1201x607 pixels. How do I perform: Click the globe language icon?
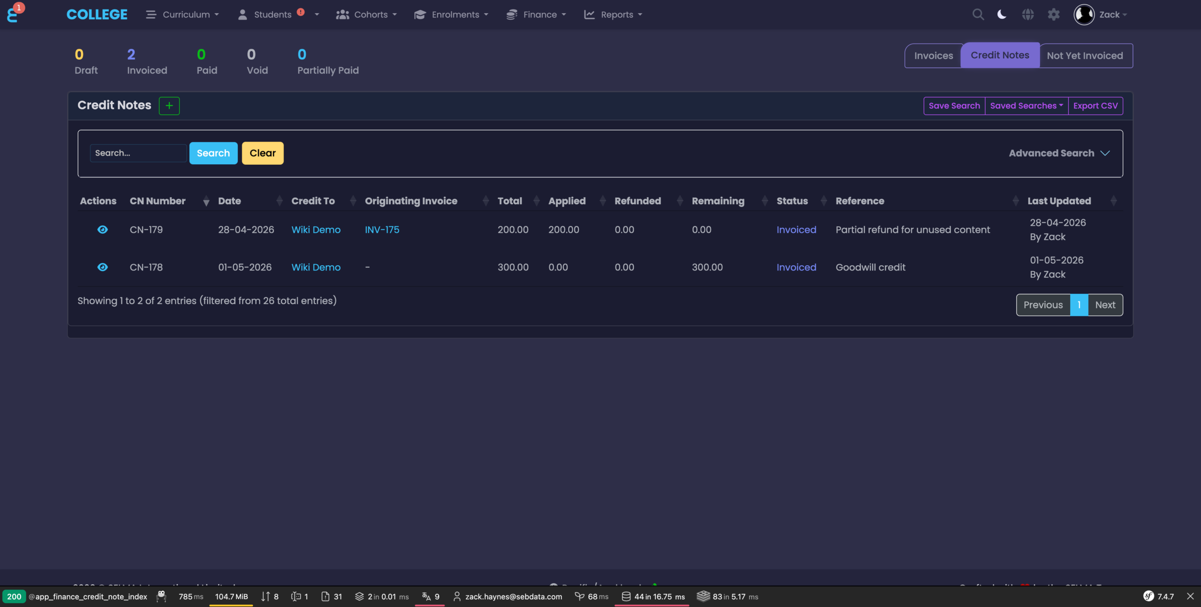coord(1028,15)
